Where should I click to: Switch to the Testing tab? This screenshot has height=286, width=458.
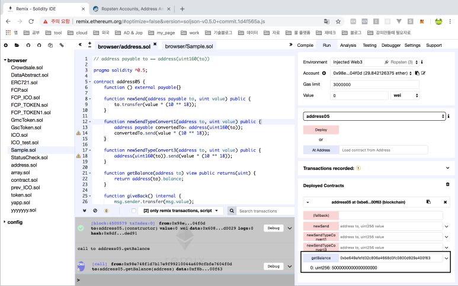[x=369, y=45]
